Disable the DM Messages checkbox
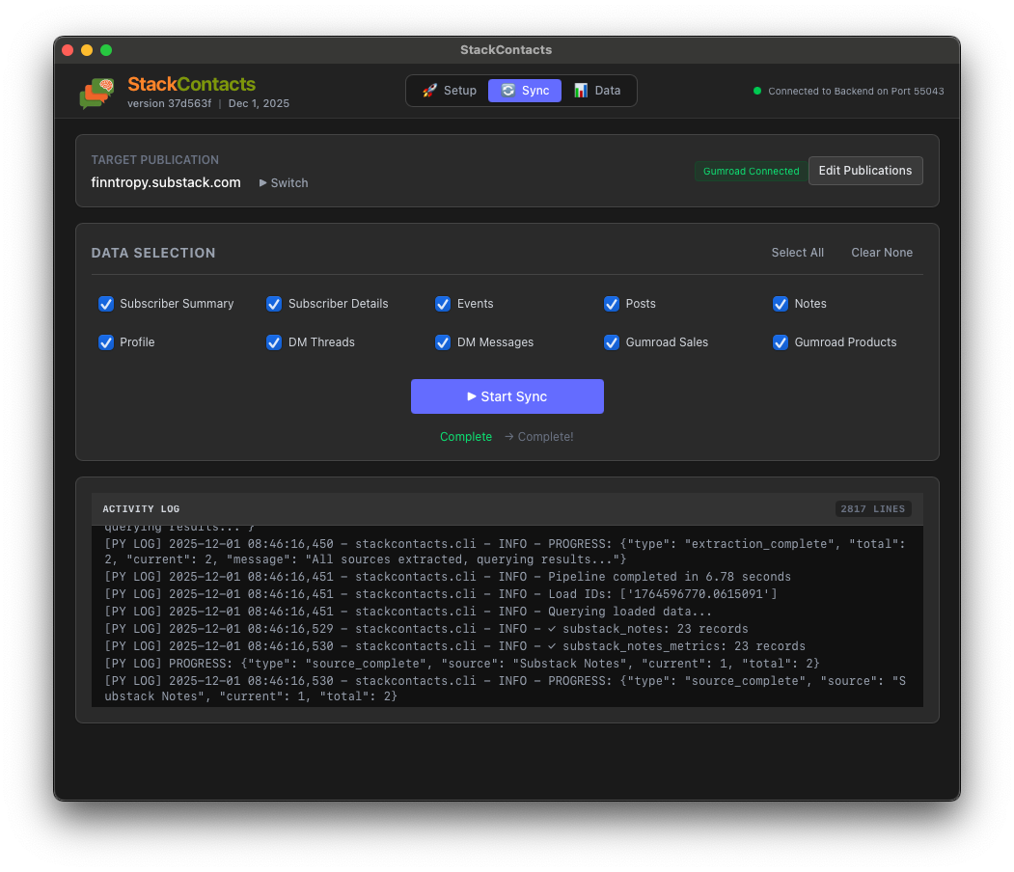 [x=443, y=342]
